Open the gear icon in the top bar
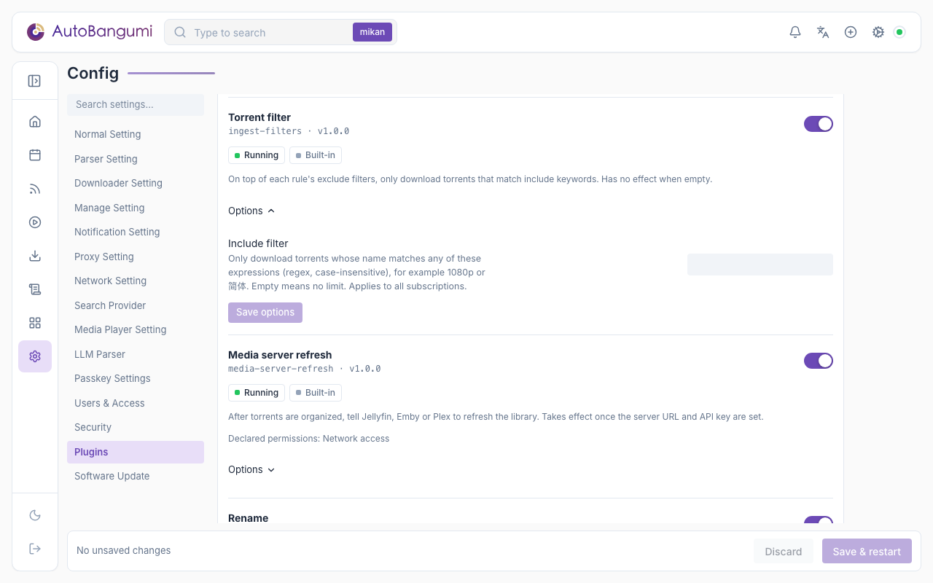The height and width of the screenshot is (583, 933). tap(878, 32)
